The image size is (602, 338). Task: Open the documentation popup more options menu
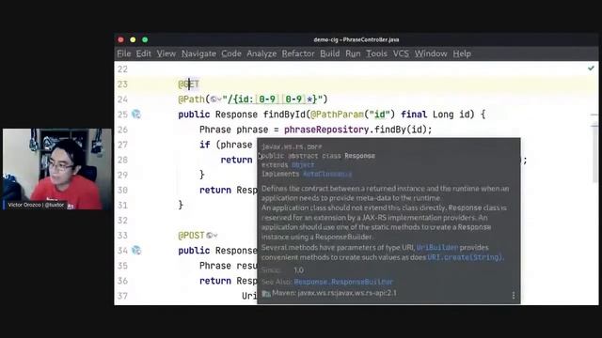click(x=514, y=295)
